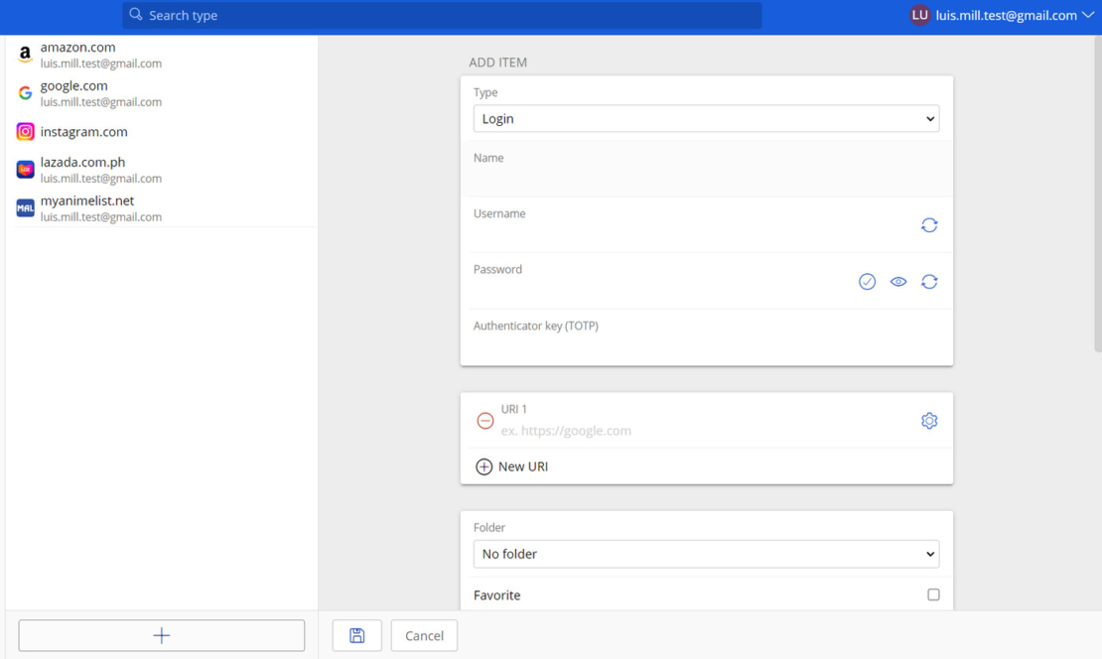The image size is (1102, 659).
Task: Expand the account menu chevron
Action: click(1087, 15)
